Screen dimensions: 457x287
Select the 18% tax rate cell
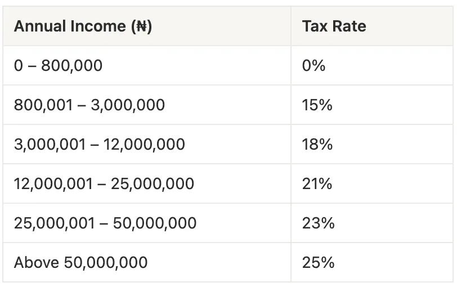pyautogui.click(x=372, y=144)
